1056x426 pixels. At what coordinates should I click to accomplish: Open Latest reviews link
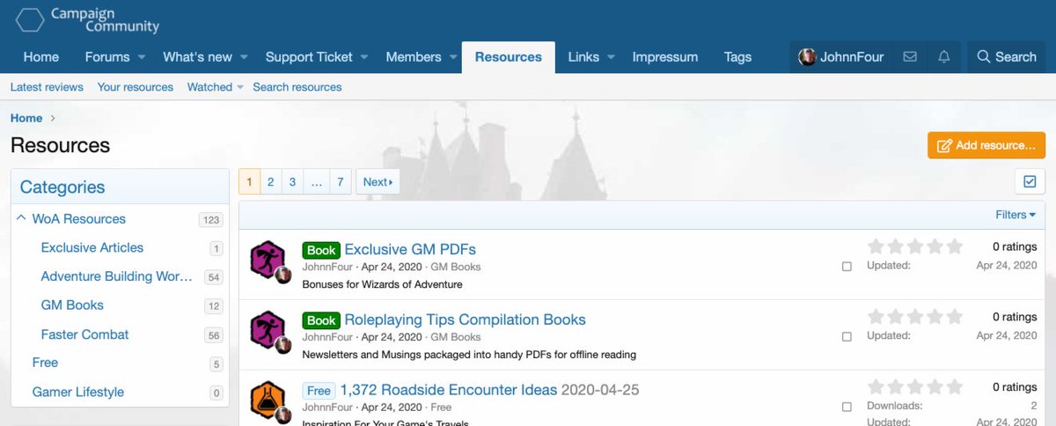click(47, 87)
